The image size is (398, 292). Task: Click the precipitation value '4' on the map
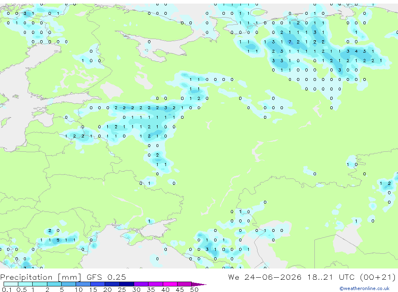356,51
